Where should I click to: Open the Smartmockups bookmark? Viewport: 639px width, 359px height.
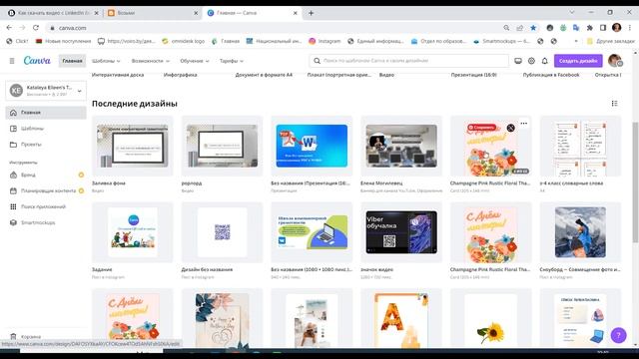pyautogui.click(x=502, y=41)
